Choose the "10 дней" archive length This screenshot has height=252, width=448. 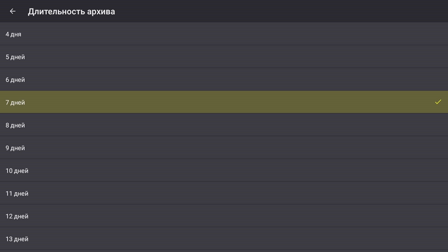[224, 171]
